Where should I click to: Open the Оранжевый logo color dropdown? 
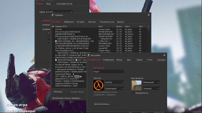[x=114, y=88]
